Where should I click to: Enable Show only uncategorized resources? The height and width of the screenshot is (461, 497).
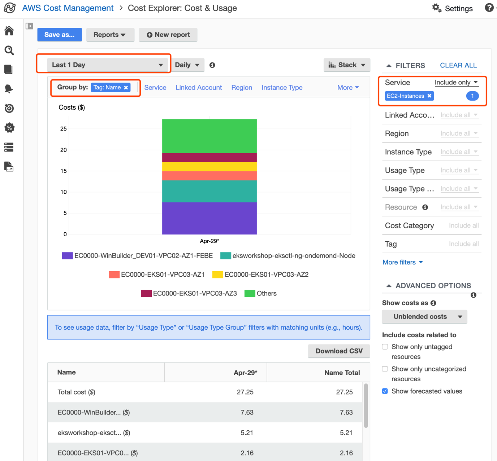point(385,369)
